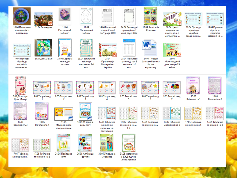The height and width of the screenshot is (178, 237).
Task: Click file name "17.05 Табличка множення на 3"
Action: click(x=172, y=123)
